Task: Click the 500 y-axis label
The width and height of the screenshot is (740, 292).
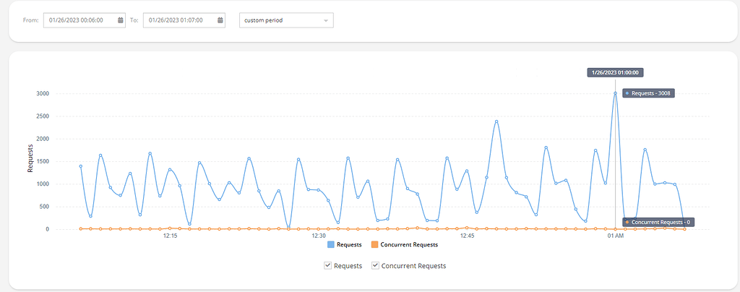Action: tap(44, 207)
